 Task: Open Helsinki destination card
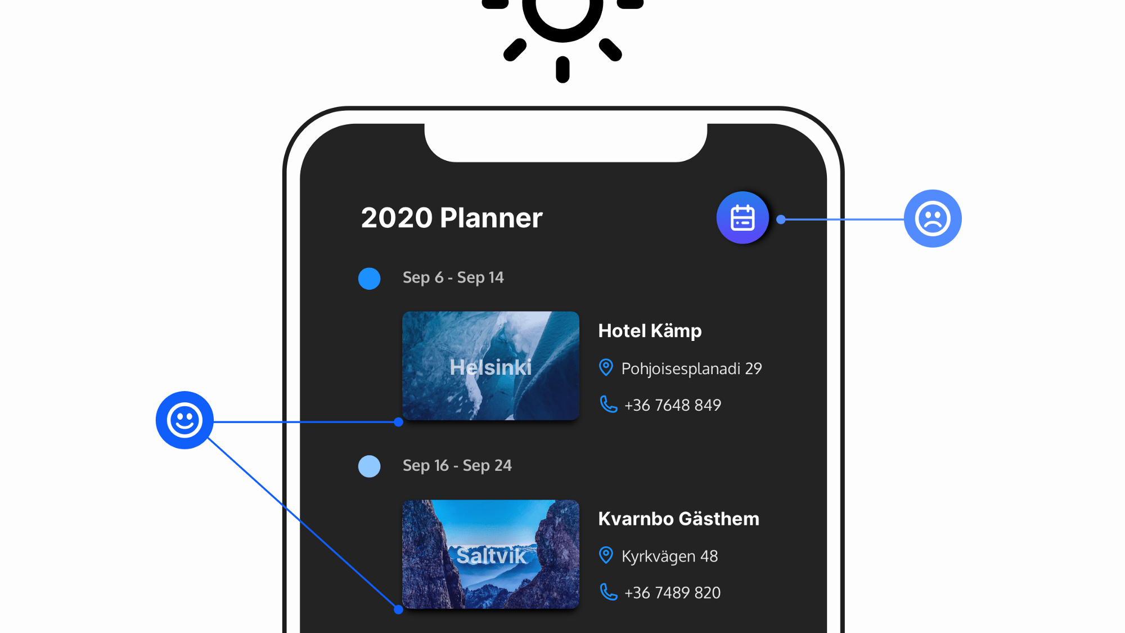[x=490, y=366]
